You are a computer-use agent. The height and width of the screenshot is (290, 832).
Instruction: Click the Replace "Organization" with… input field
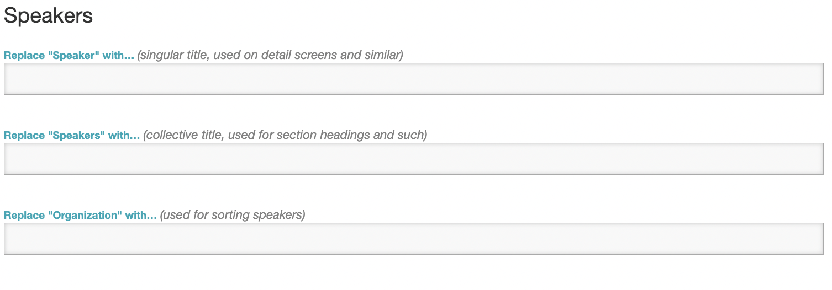[x=413, y=239]
